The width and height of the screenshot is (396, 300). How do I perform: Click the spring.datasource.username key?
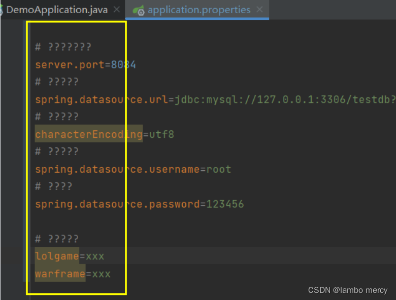pyautogui.click(x=117, y=169)
